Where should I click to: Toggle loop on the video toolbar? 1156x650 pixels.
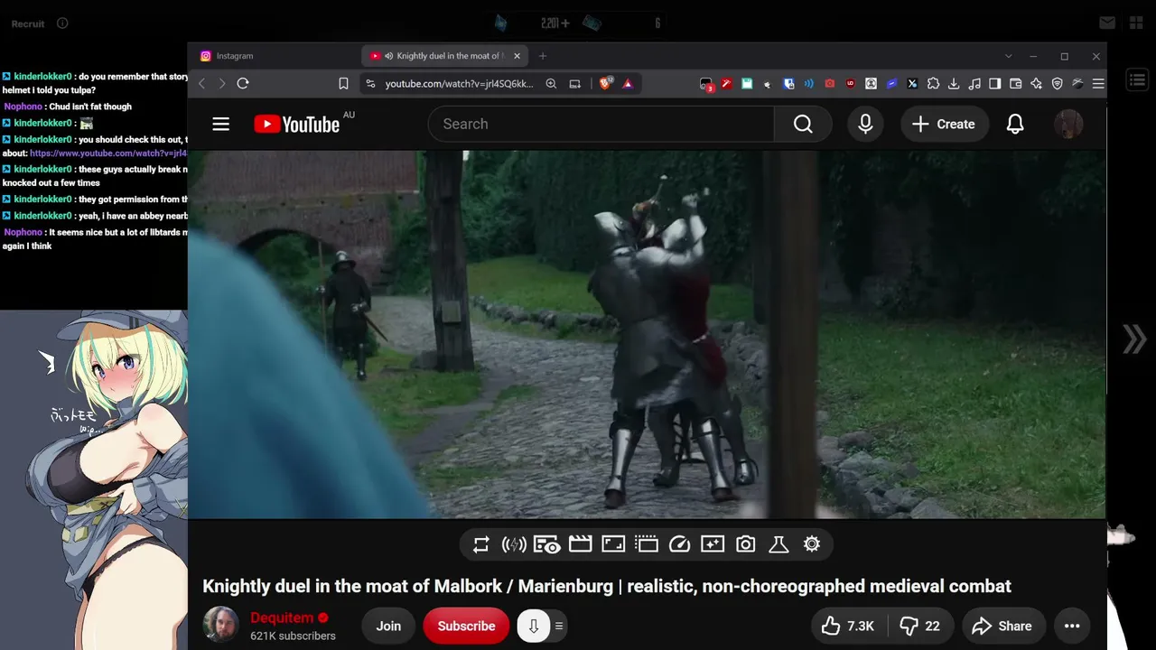(481, 544)
